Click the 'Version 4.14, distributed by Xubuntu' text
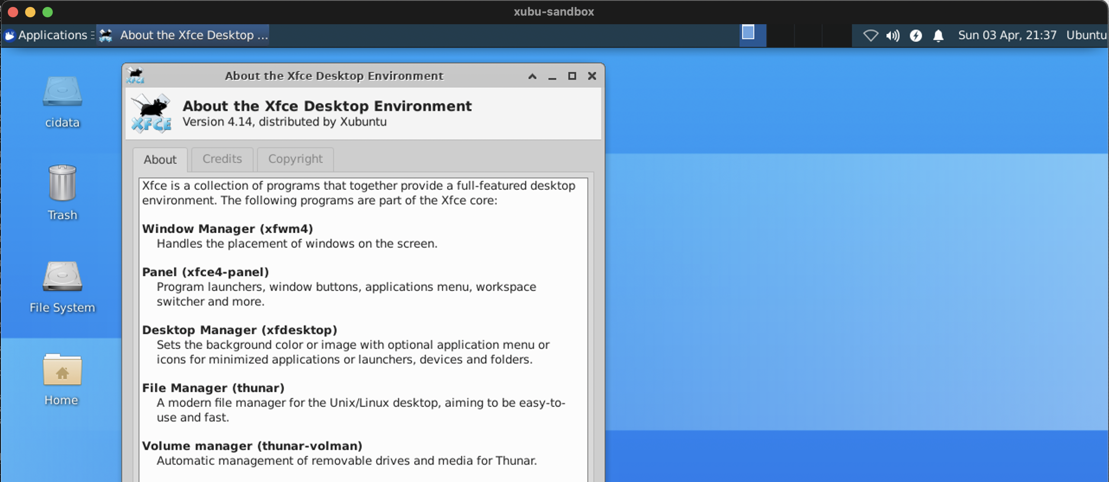Viewport: 1109px width, 482px height. pos(285,122)
